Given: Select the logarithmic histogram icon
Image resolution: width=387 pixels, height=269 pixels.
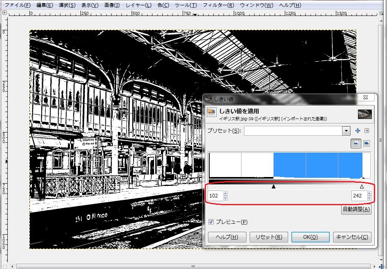Looking at the screenshot, I should pos(366,143).
